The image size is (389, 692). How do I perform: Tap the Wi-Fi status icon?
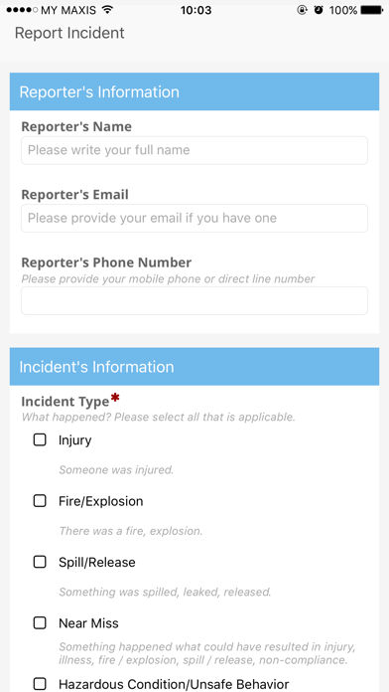click(x=107, y=10)
